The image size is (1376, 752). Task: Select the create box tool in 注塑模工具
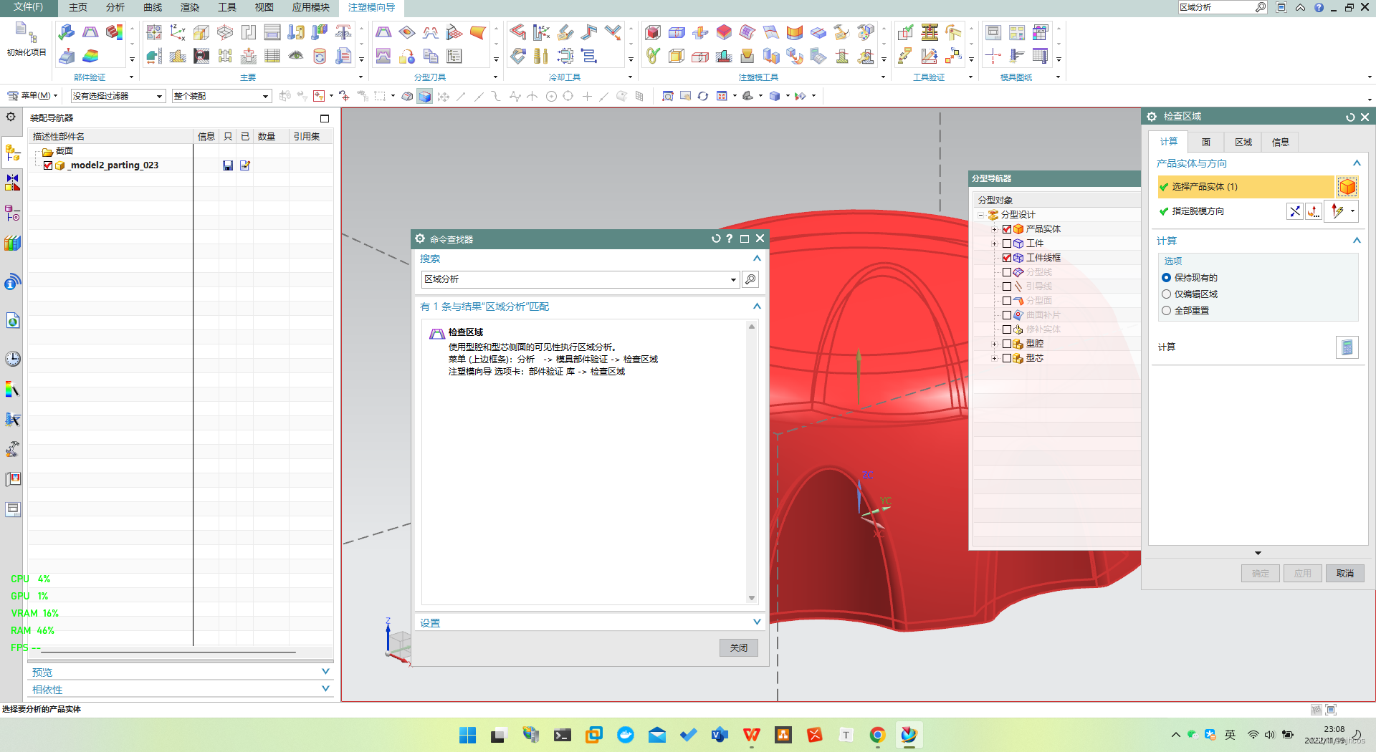click(x=653, y=32)
